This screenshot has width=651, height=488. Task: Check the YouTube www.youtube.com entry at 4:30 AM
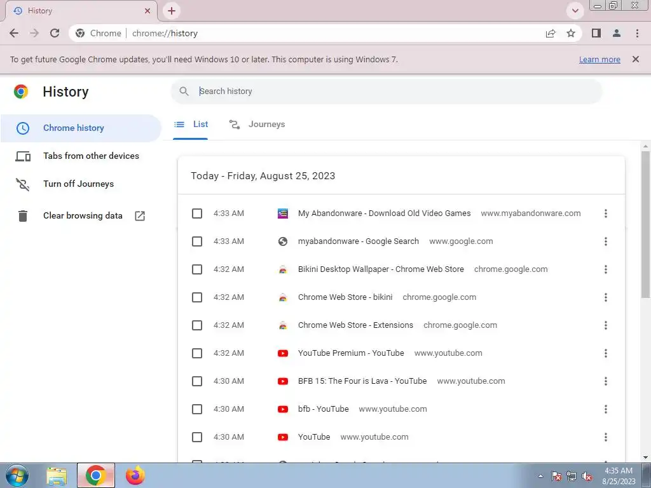pos(197,437)
